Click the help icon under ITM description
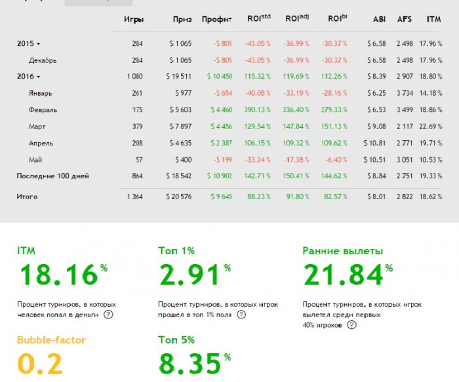 coord(108,315)
